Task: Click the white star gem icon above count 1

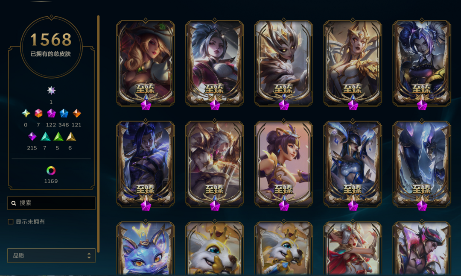Action: 51,90
